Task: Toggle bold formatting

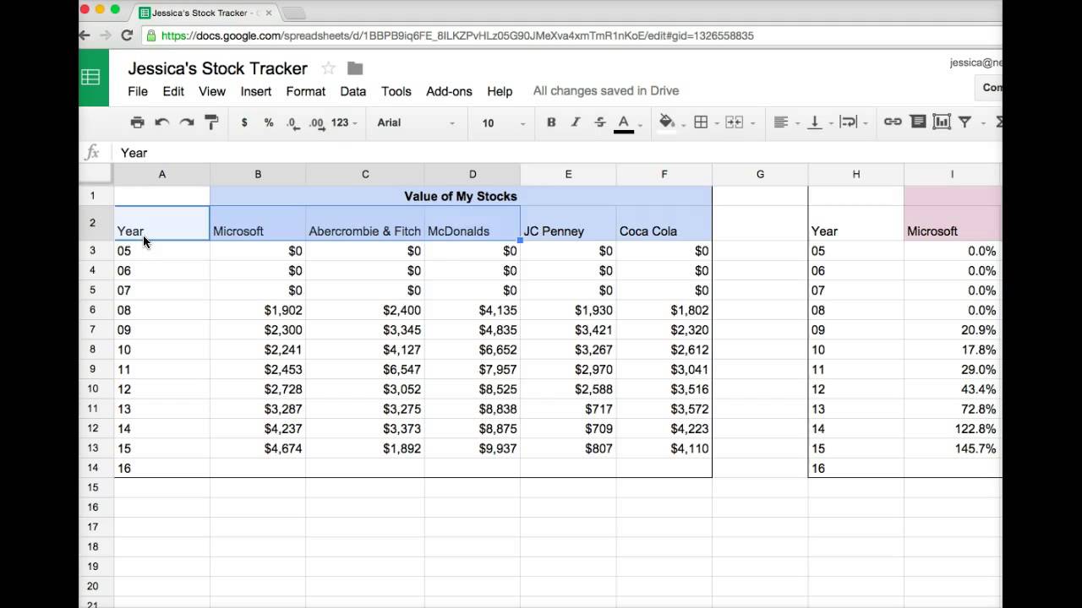Action: coord(551,122)
